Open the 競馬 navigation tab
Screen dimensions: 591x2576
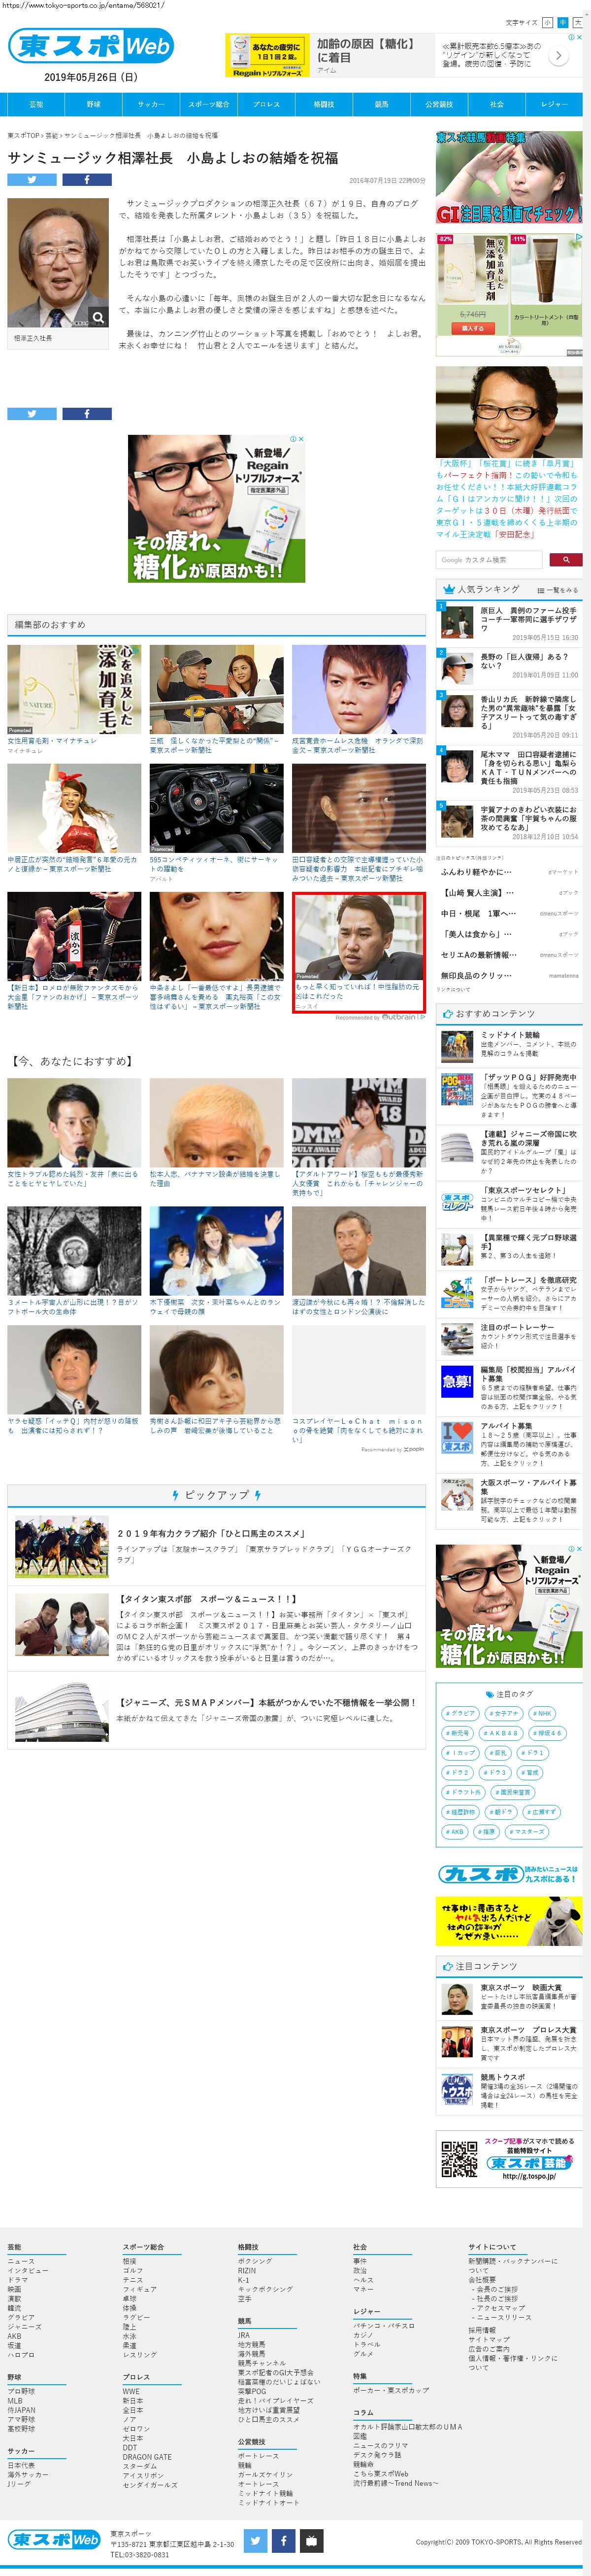[x=381, y=104]
